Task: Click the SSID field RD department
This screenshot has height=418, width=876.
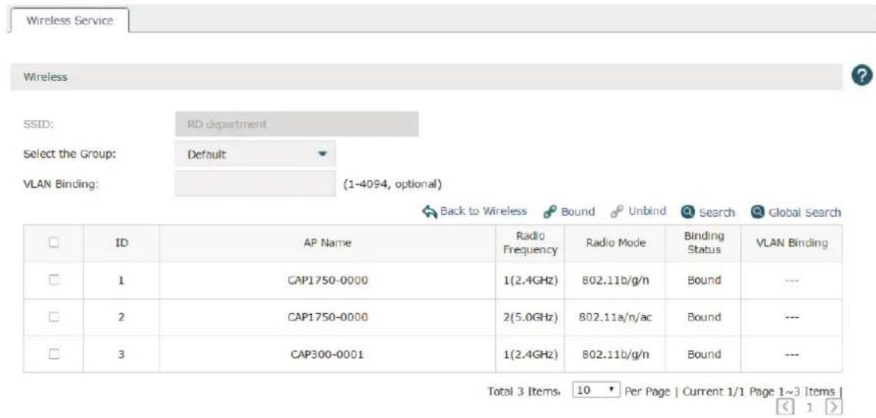Action: coord(297,124)
